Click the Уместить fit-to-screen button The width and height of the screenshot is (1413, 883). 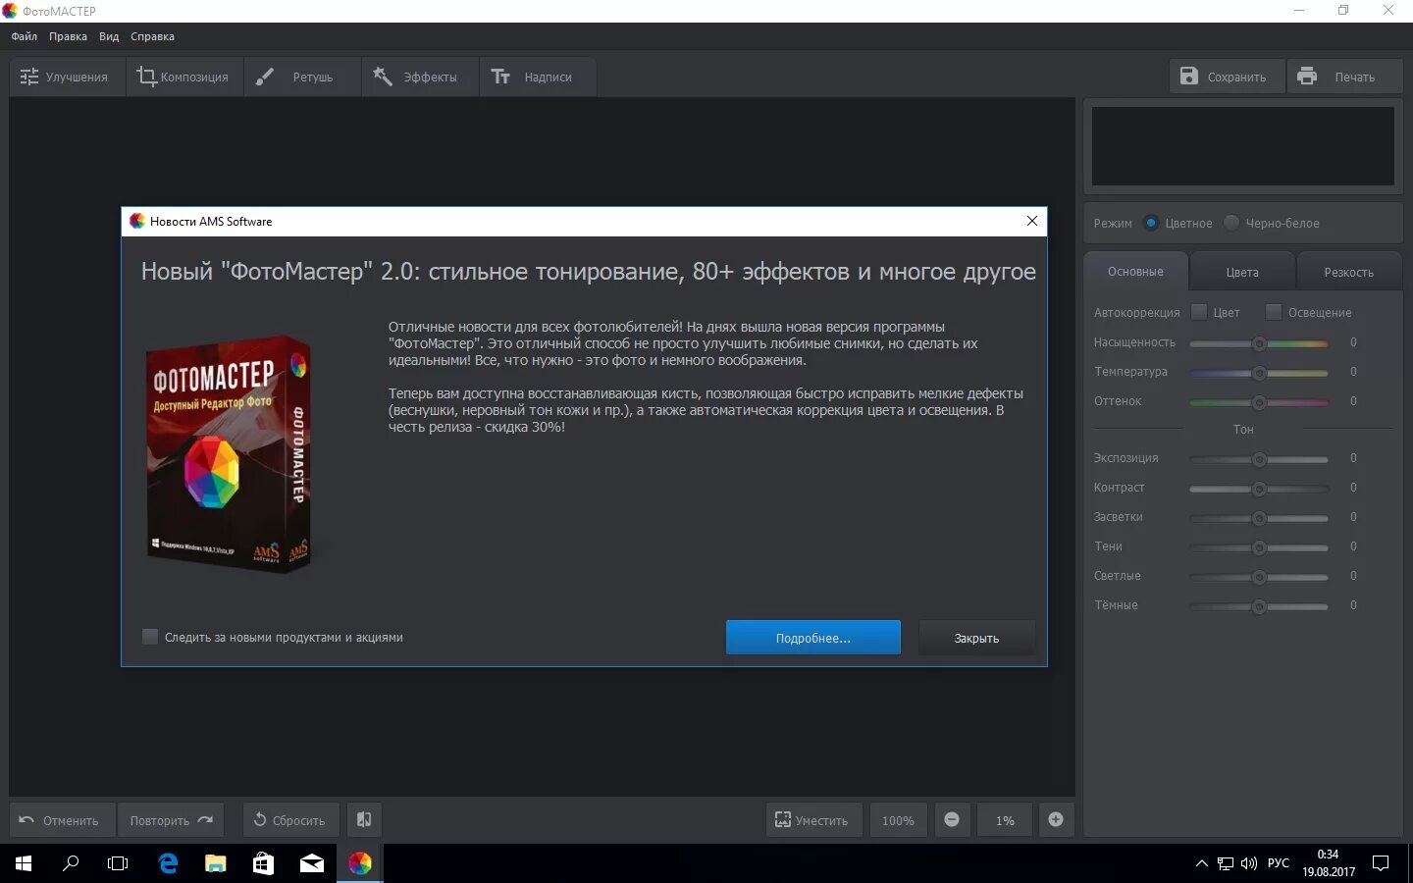coord(813,820)
